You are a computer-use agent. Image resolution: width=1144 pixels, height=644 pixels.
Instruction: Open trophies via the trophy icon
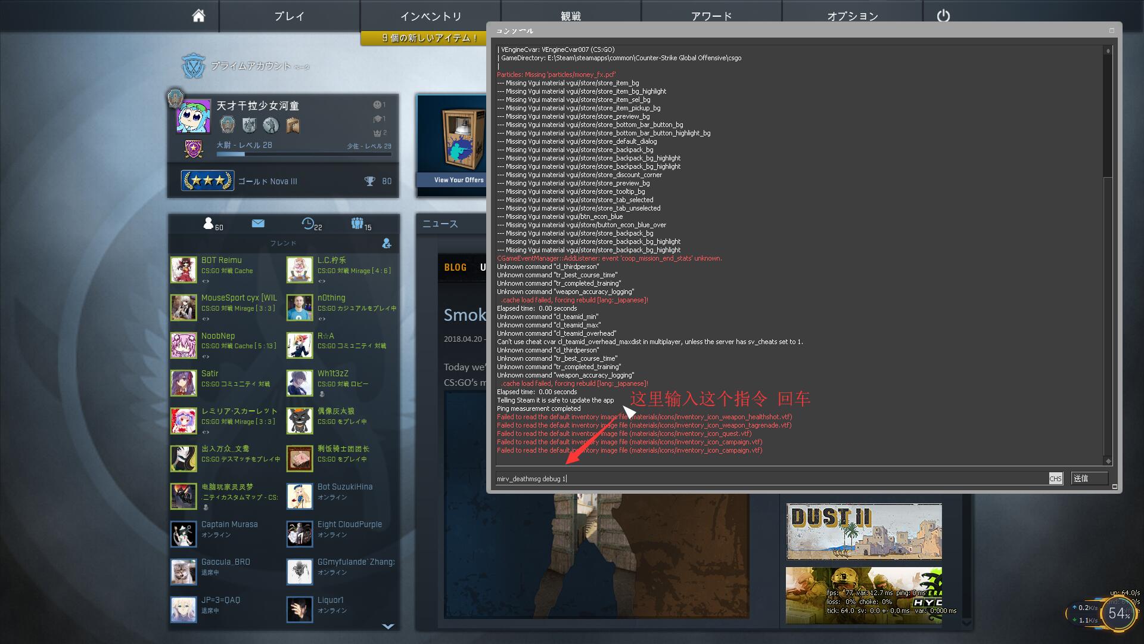coord(368,181)
